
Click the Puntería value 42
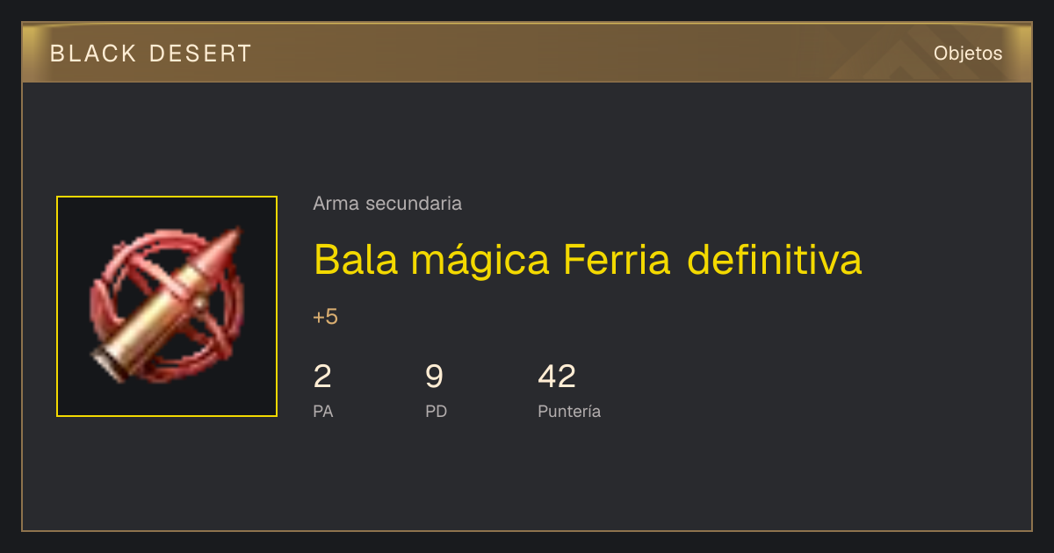557,377
